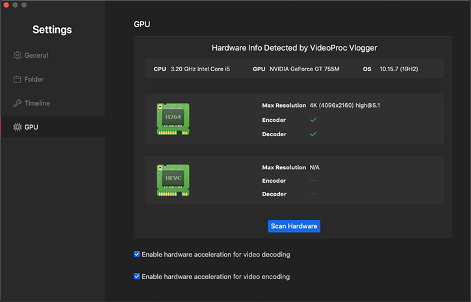Viewport: 471px width, 302px height.
Task: Click the HEVC chip icon
Action: [173, 180]
